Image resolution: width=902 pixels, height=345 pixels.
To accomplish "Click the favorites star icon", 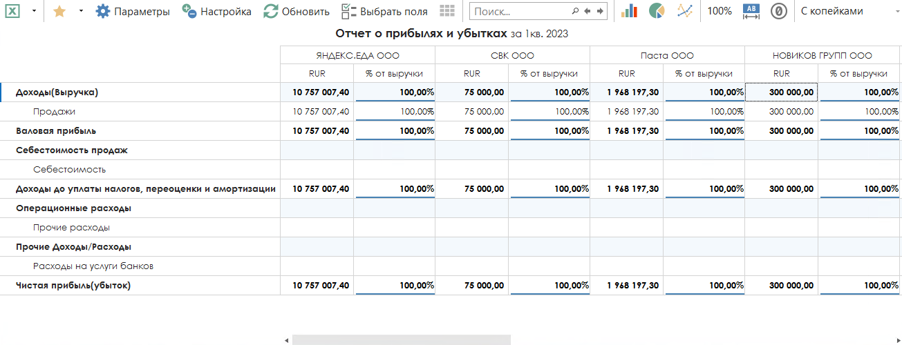I will 59,11.
